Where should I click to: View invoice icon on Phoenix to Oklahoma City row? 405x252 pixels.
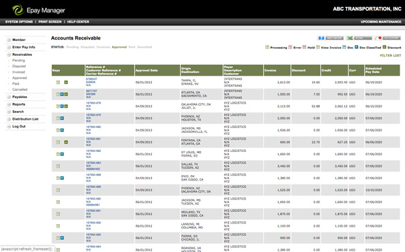pos(58,190)
